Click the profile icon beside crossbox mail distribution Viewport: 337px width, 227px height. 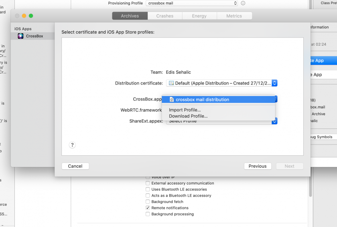(x=172, y=100)
